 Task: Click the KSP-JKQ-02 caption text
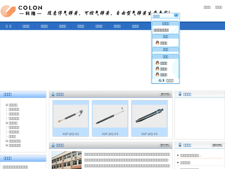tap(71, 134)
